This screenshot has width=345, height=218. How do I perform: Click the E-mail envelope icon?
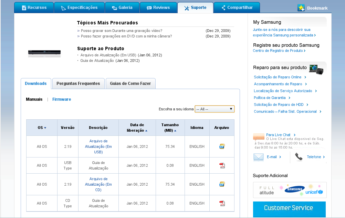point(259,157)
